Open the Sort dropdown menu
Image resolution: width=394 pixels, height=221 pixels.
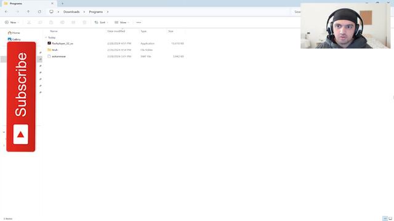click(101, 22)
